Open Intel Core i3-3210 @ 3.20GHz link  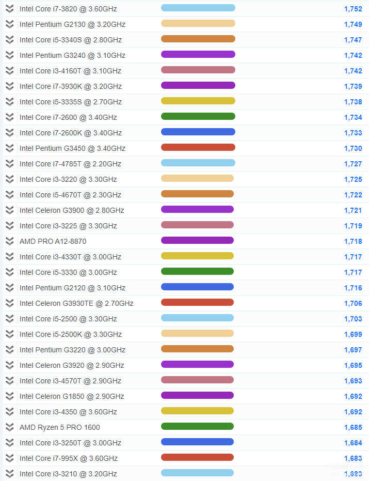68,474
